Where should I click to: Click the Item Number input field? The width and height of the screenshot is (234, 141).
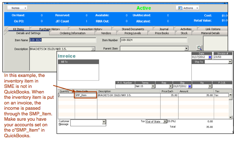(154, 40)
